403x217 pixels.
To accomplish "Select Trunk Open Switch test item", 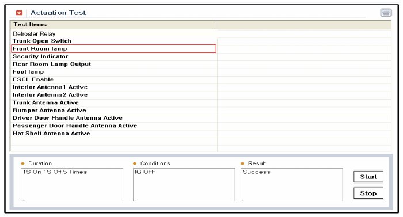I will pyautogui.click(x=113, y=41).
